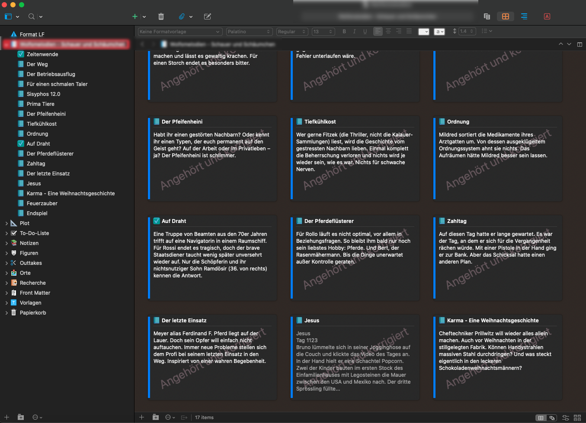
Task: Click add folder icon in editor footer
Action: click(156, 417)
